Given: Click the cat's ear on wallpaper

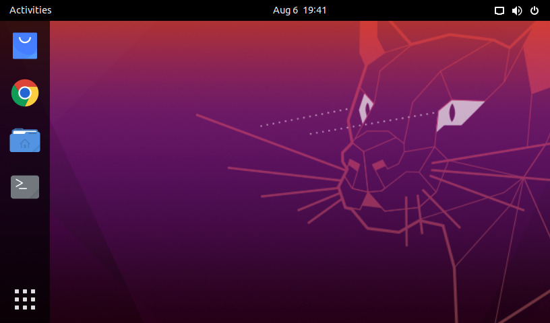Looking at the screenshot, I should pyautogui.click(x=374, y=44).
